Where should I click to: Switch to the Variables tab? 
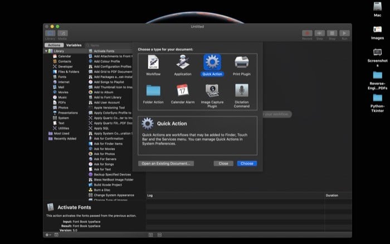(x=74, y=45)
